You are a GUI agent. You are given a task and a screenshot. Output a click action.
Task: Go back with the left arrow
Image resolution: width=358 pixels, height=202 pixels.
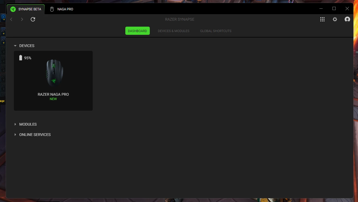click(11, 19)
